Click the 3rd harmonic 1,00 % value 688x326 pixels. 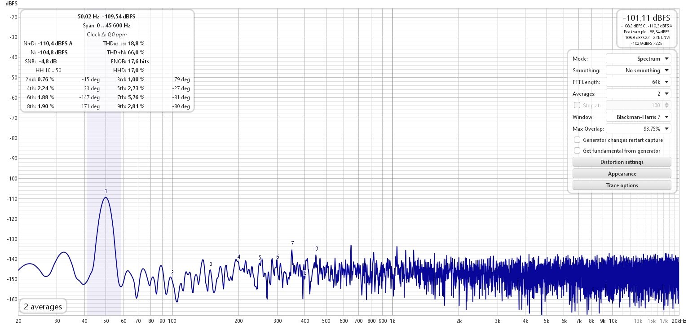click(137, 79)
